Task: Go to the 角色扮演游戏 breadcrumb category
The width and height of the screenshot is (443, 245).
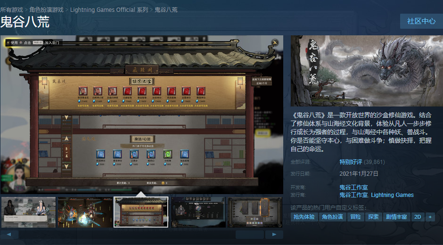Action: 46,10
